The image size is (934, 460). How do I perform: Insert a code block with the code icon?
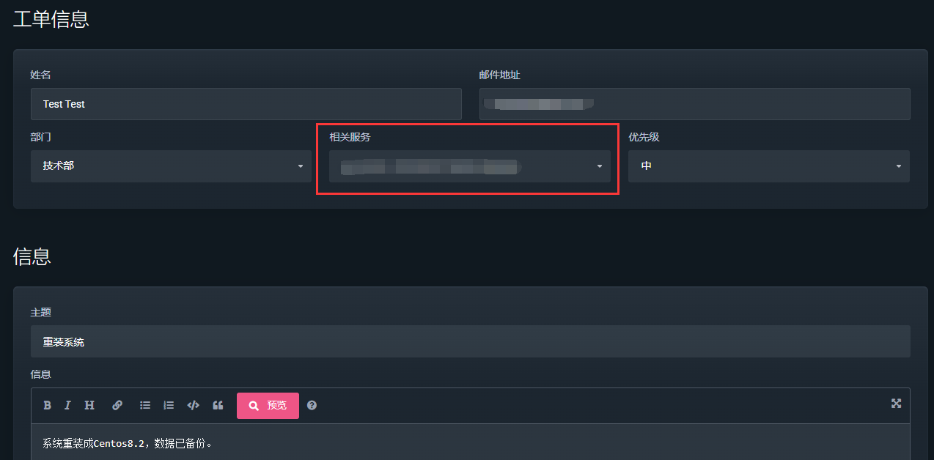(x=194, y=405)
